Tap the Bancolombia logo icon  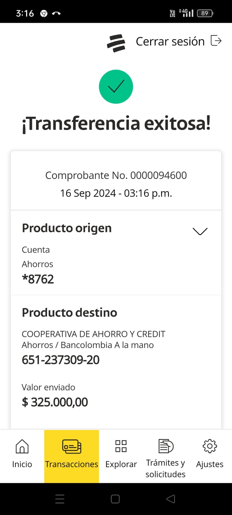(x=116, y=43)
